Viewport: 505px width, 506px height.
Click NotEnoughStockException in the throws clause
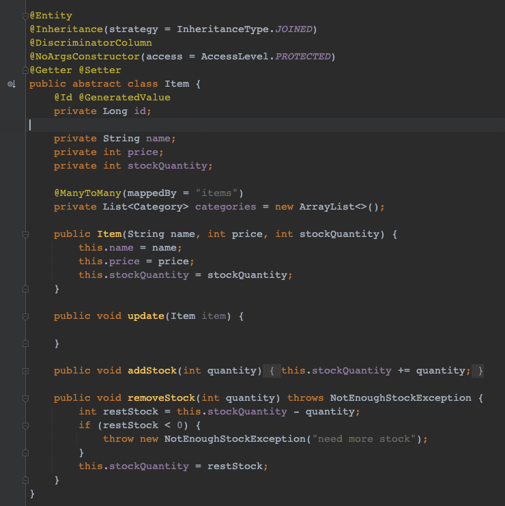pos(401,398)
